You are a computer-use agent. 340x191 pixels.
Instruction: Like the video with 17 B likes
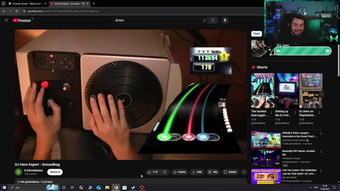pos(153,172)
